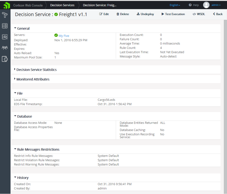
Task: Select the created on date Oct 31, 2016 9:56:41 PM
Action: pyautogui.click(x=114, y=184)
